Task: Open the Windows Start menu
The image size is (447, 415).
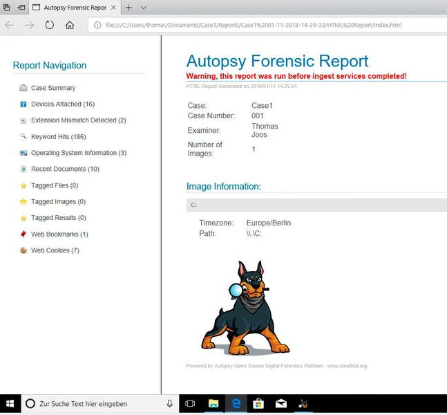Action: pyautogui.click(x=10, y=403)
